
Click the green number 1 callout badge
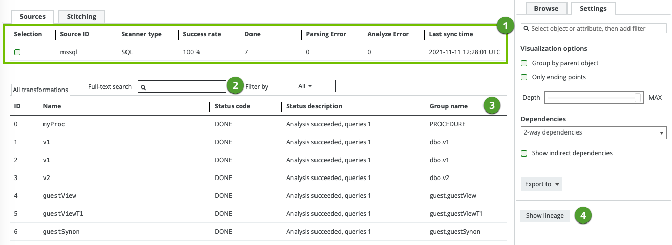tap(506, 25)
